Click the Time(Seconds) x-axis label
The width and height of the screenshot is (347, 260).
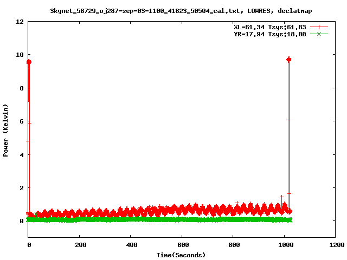181,255
